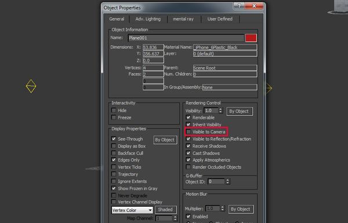
Task: Click the In Group/Assembly field showing None
Action: click(230, 87)
